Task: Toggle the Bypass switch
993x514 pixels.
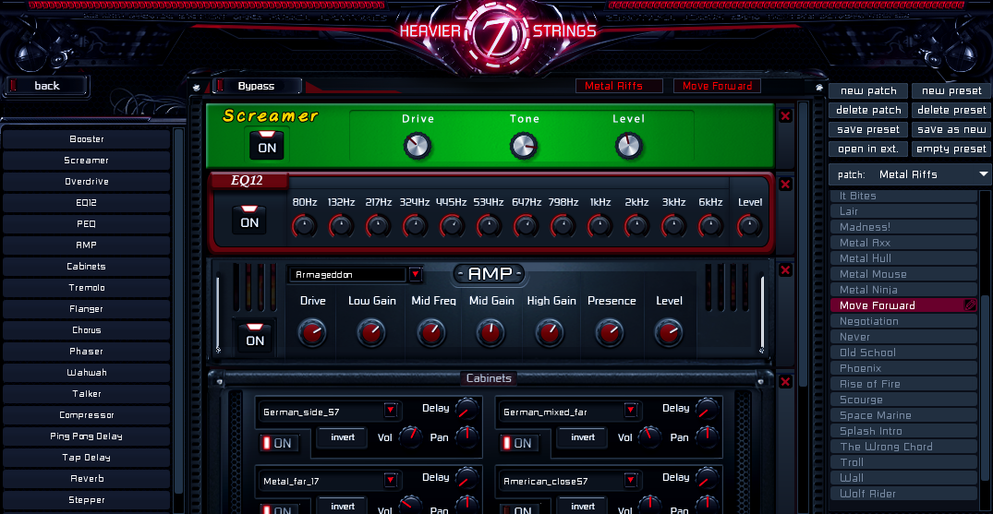Action: (257, 86)
